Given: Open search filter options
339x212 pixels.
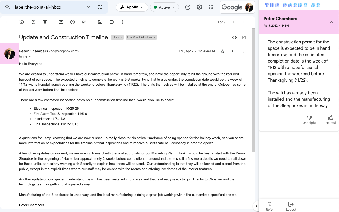Looking at the screenshot, I should pyautogui.click(x=100, y=7).
